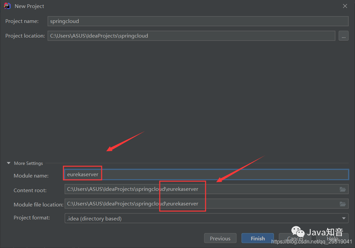Screen dimensions: 355x248
Task: Open the Project format dropdown
Action: (207, 218)
